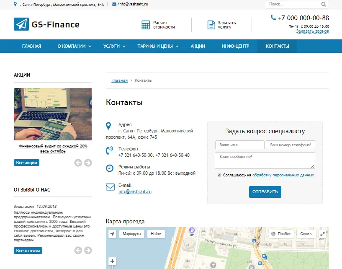Open the Слои layers dropdown on the map
This screenshot has width=342, height=269.
pos(306,234)
